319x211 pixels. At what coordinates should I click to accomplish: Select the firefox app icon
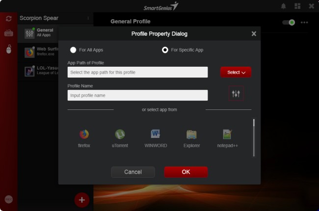[84, 134]
